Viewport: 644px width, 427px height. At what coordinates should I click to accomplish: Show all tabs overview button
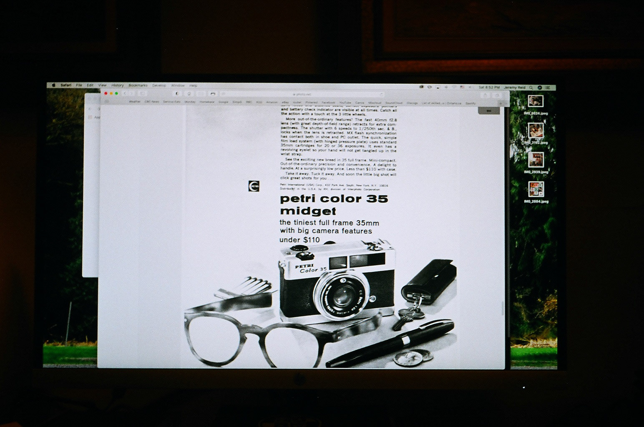[498, 95]
